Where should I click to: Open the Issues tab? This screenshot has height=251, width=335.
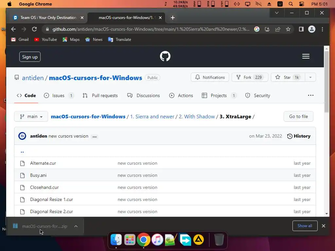58,96
